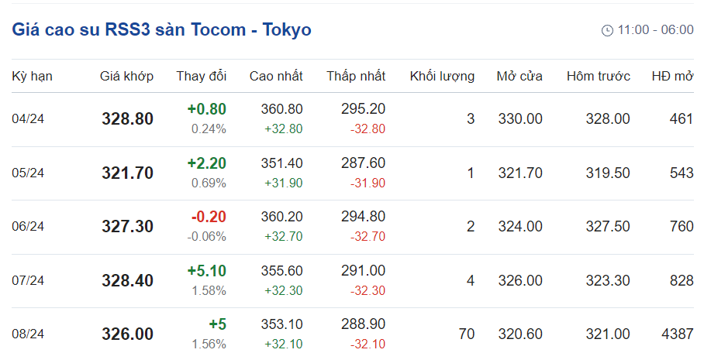Select the 08/24 contract term
704x353 pixels.
(28, 334)
